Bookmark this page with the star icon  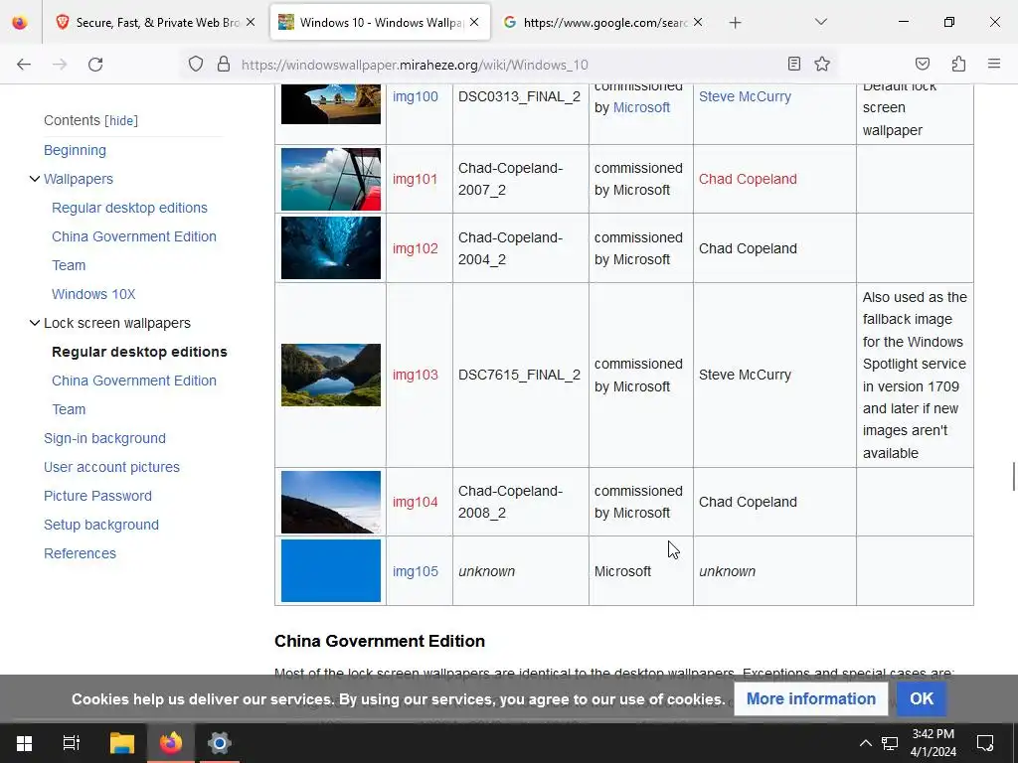click(822, 64)
